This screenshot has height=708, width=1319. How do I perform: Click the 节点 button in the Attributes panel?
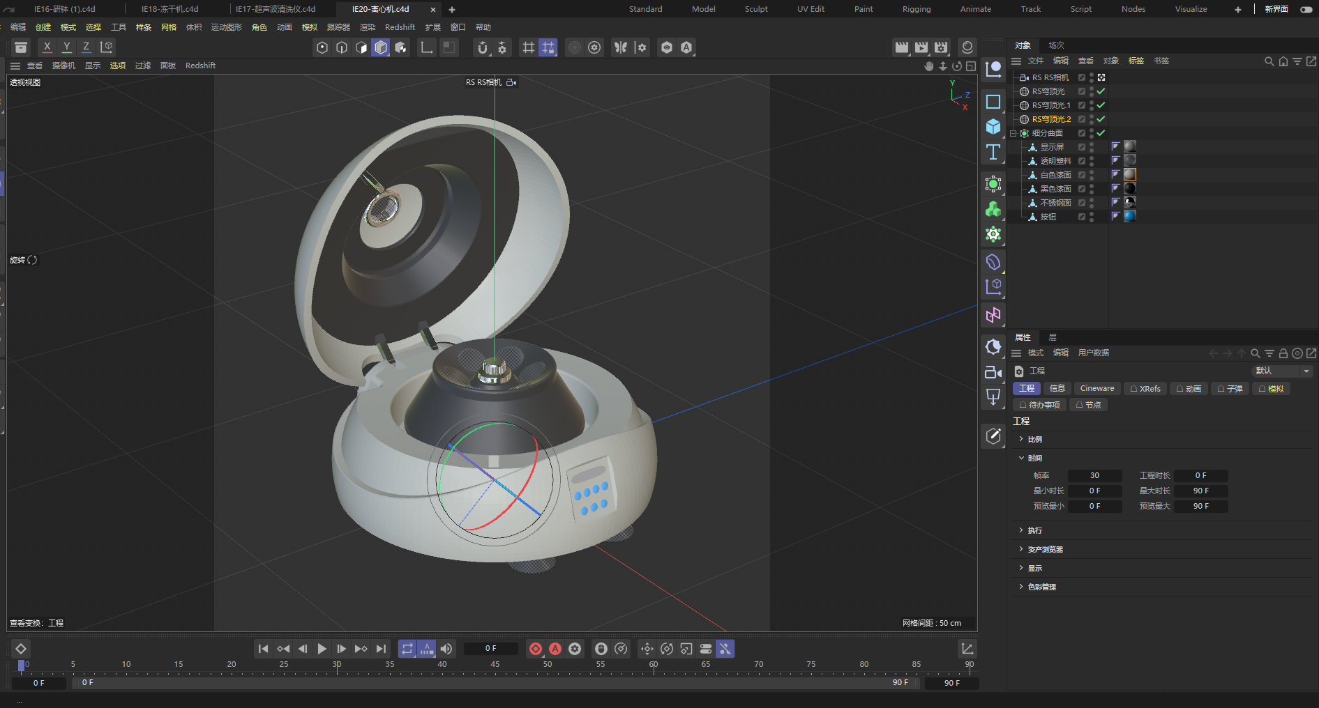click(x=1088, y=405)
